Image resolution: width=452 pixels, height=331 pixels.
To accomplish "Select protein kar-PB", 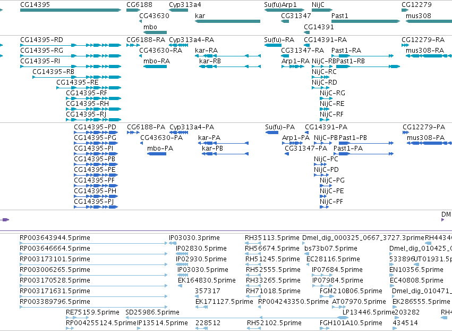I will [212, 148].
